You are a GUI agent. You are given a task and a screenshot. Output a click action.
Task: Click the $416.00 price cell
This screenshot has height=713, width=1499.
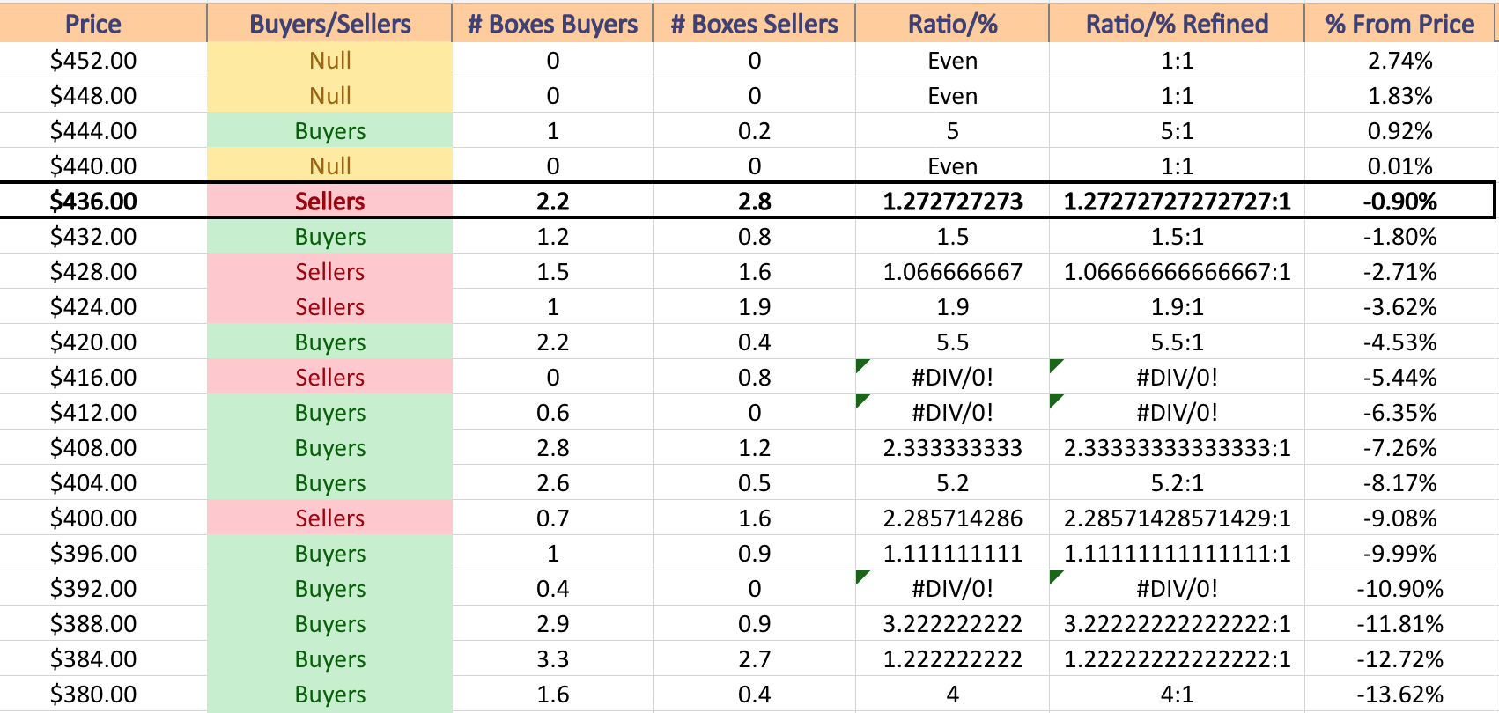(103, 378)
